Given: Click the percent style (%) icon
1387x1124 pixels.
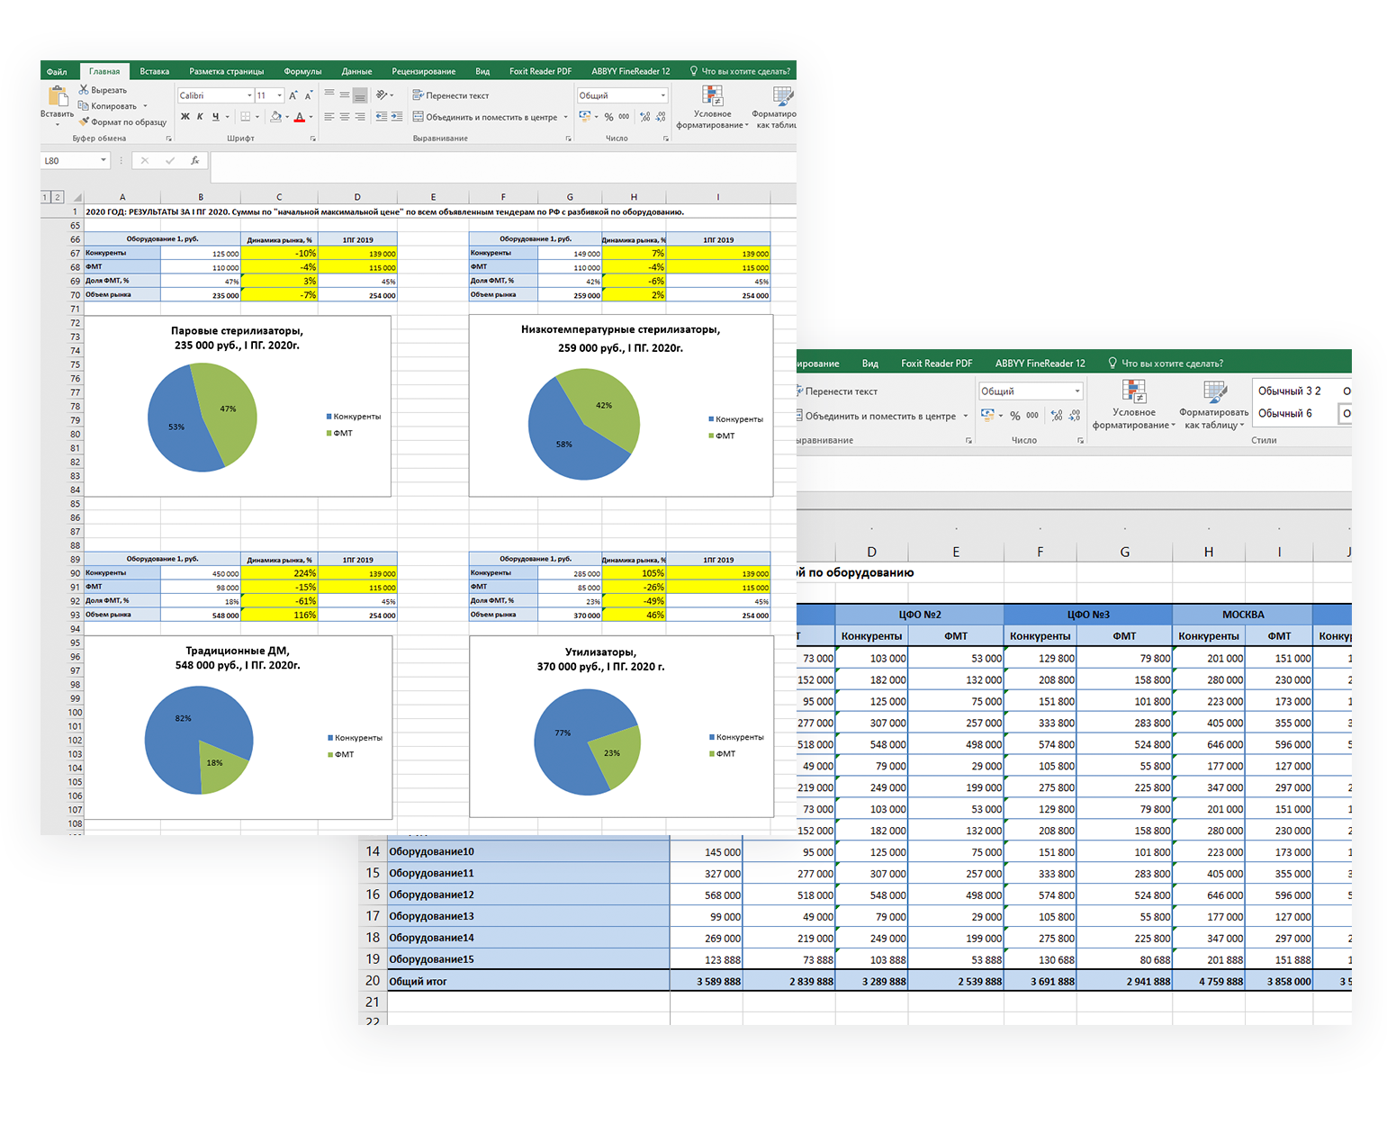Looking at the screenshot, I should tap(608, 116).
